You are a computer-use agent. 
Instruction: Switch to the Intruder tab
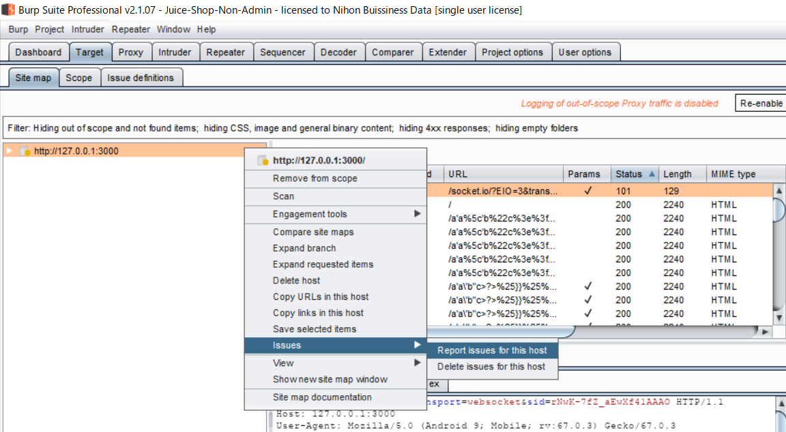point(175,52)
